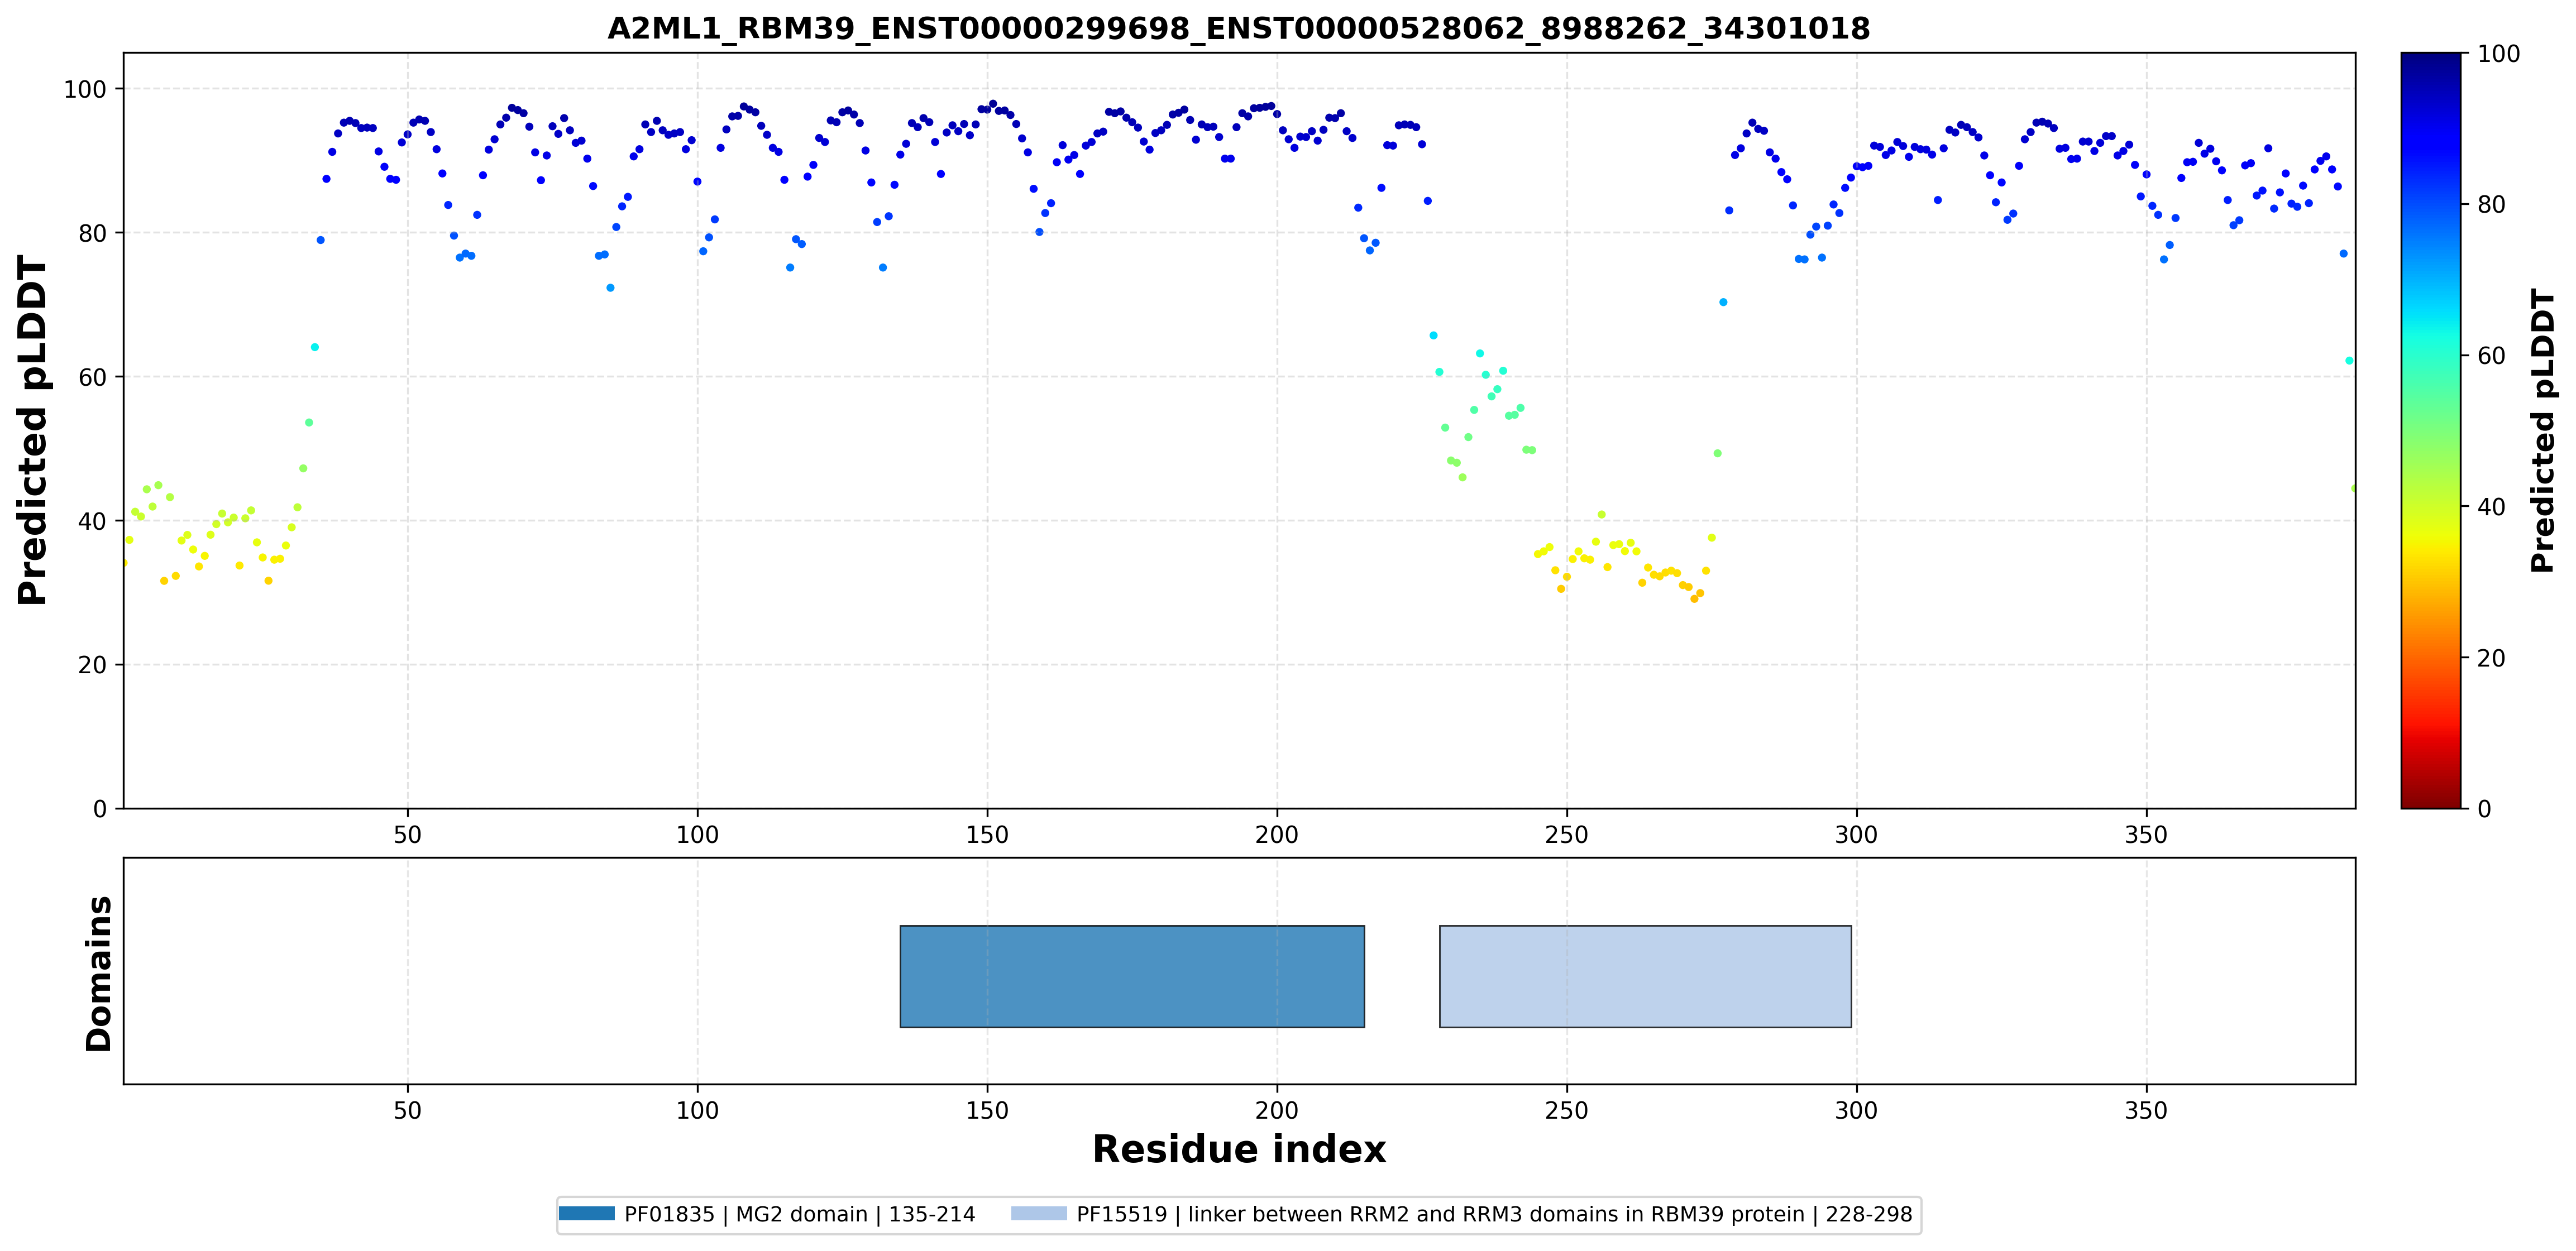Click the 350 tick under the domains panel

(x=2146, y=1110)
